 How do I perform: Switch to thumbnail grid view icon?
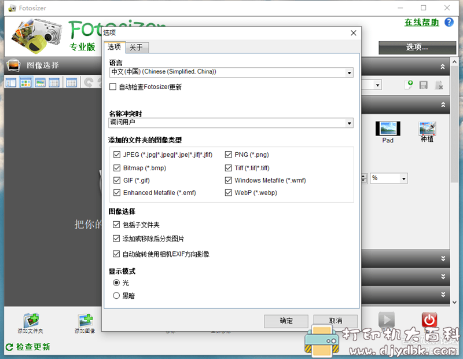[x=25, y=83]
